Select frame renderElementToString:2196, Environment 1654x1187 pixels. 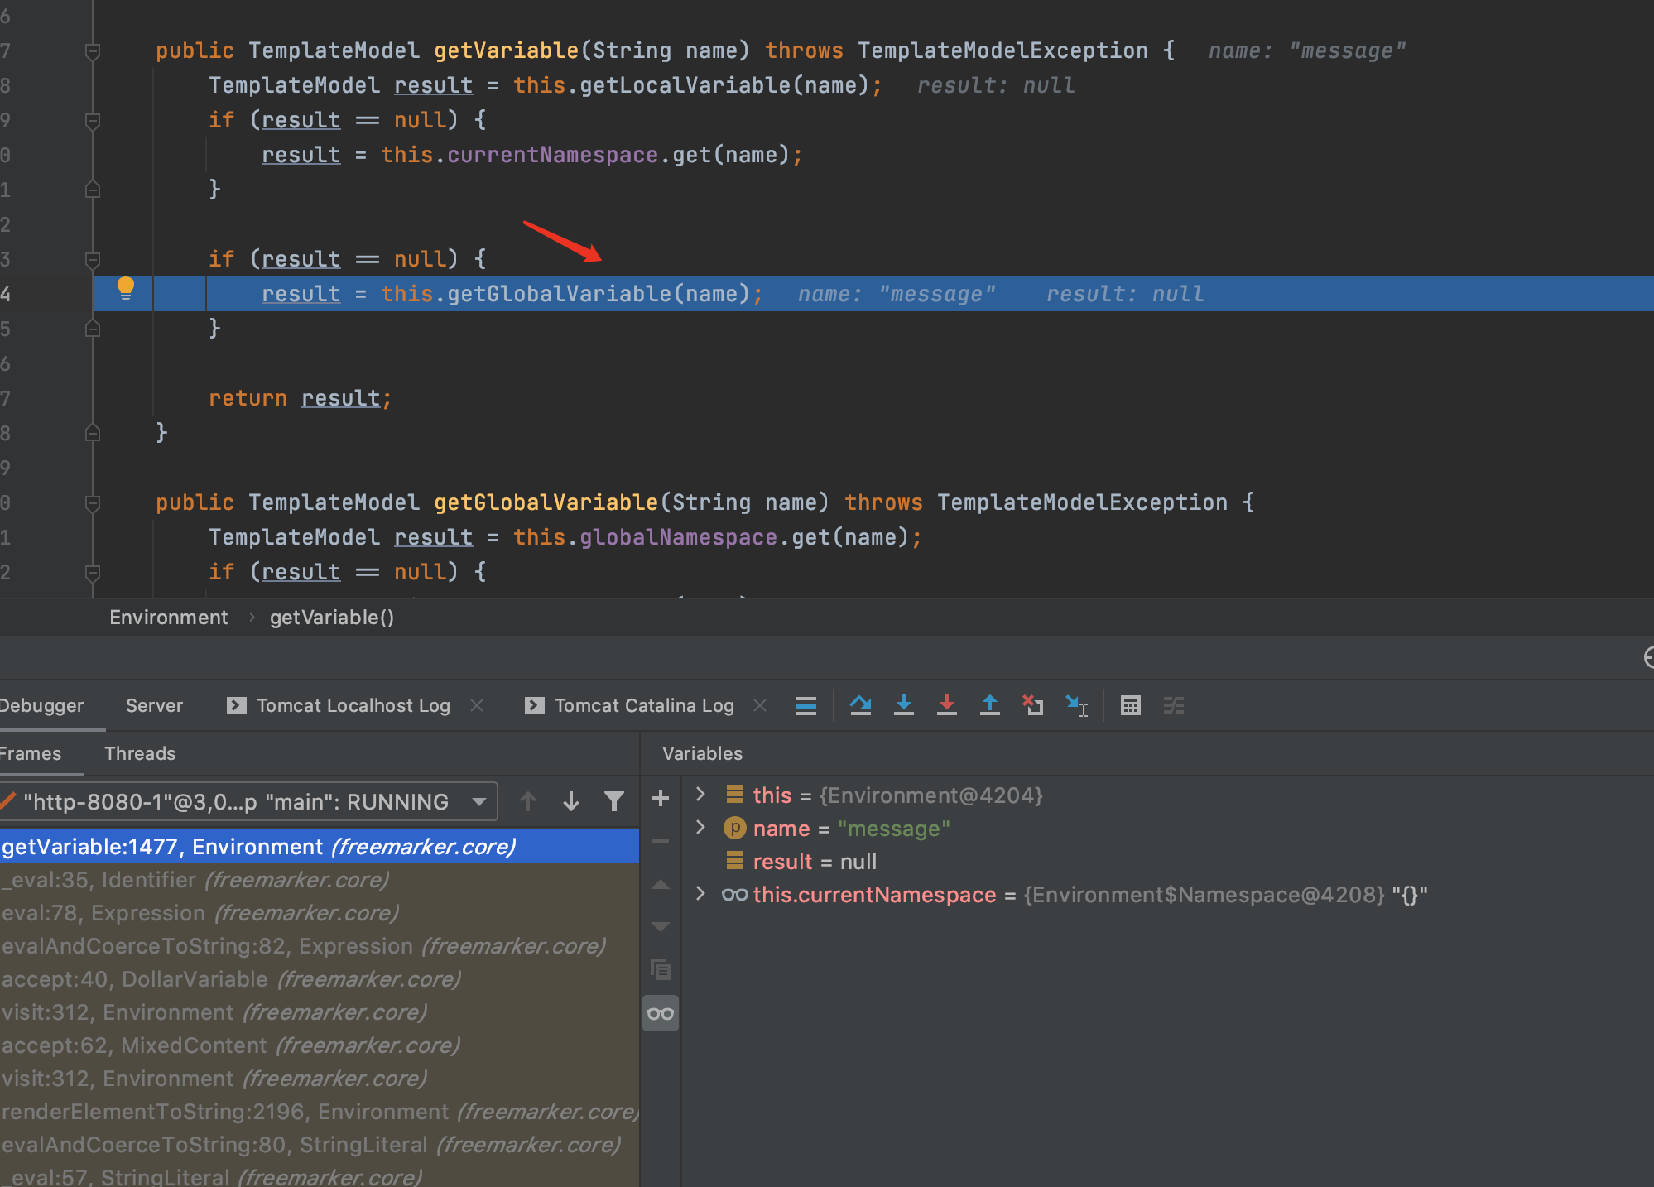[320, 1112]
